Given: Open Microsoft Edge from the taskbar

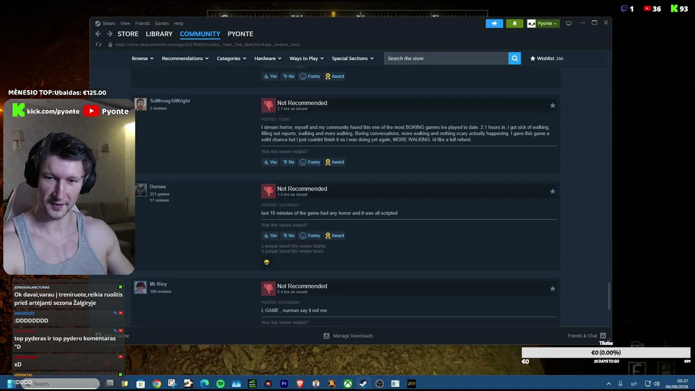Looking at the screenshot, I should (204, 384).
